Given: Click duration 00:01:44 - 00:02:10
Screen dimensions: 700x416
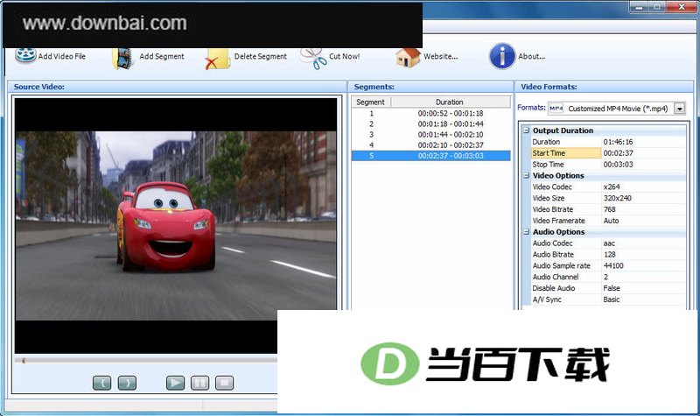Looking at the screenshot, I should pos(451,135).
